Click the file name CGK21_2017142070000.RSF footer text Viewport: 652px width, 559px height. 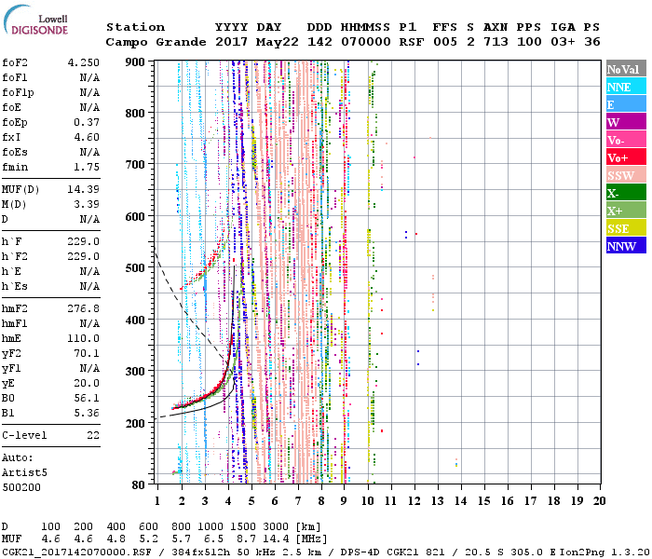pyautogui.click(x=67, y=552)
